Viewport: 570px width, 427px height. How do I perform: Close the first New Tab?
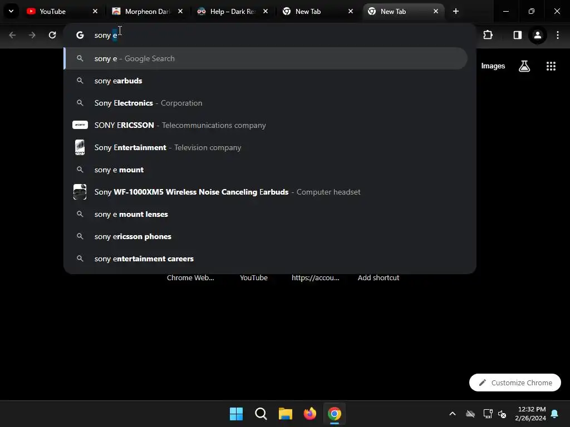click(351, 11)
